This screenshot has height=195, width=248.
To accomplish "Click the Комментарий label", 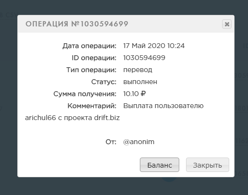I will 92,106.
